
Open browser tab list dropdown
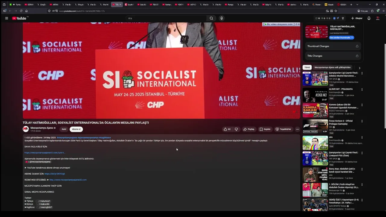tap(357, 5)
